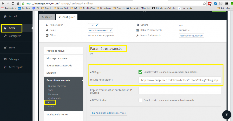Edit the name Gerard PRADAYROL
The image size is (233, 121).
(x=100, y=30)
